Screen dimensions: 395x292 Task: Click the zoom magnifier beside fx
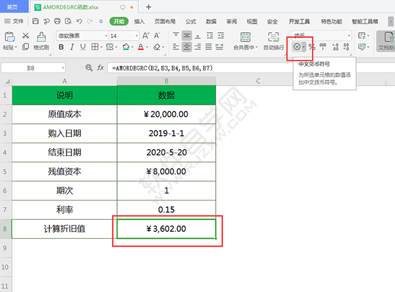89,68
